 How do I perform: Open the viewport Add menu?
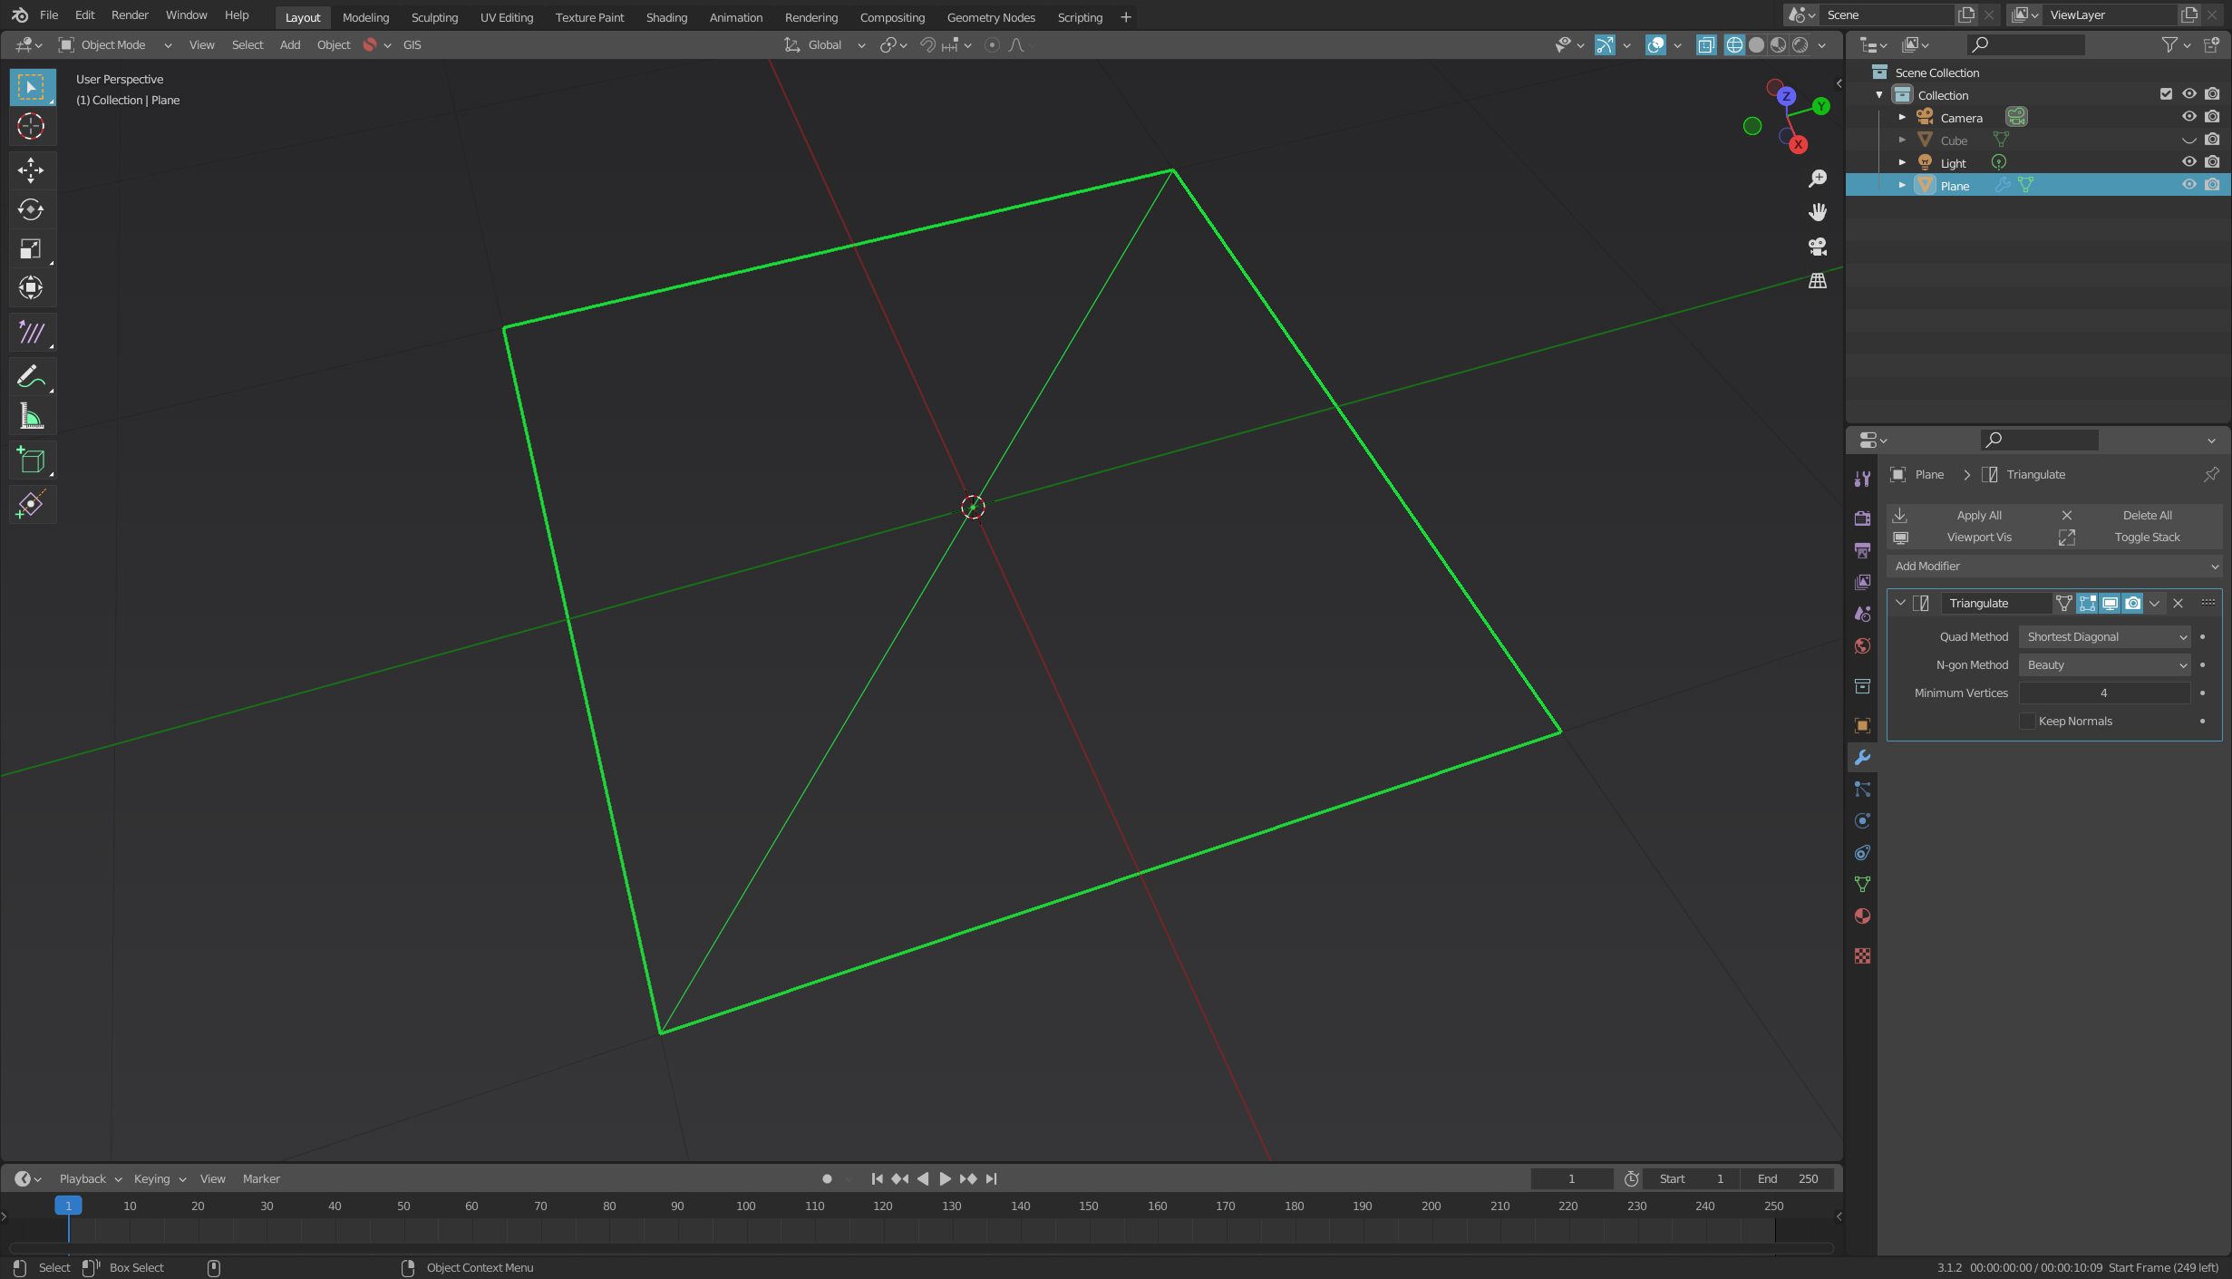[x=290, y=44]
